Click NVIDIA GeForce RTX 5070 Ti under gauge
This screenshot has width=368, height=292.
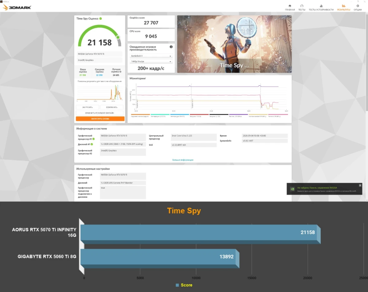[x=100, y=54]
